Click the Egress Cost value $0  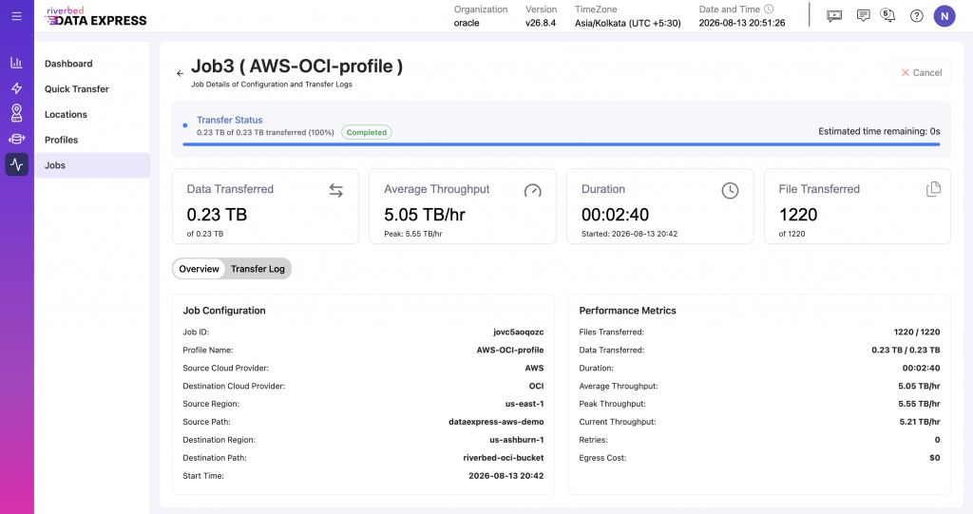click(x=935, y=458)
